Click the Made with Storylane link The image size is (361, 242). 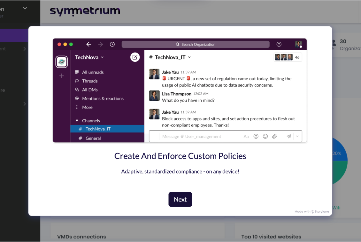click(x=312, y=211)
